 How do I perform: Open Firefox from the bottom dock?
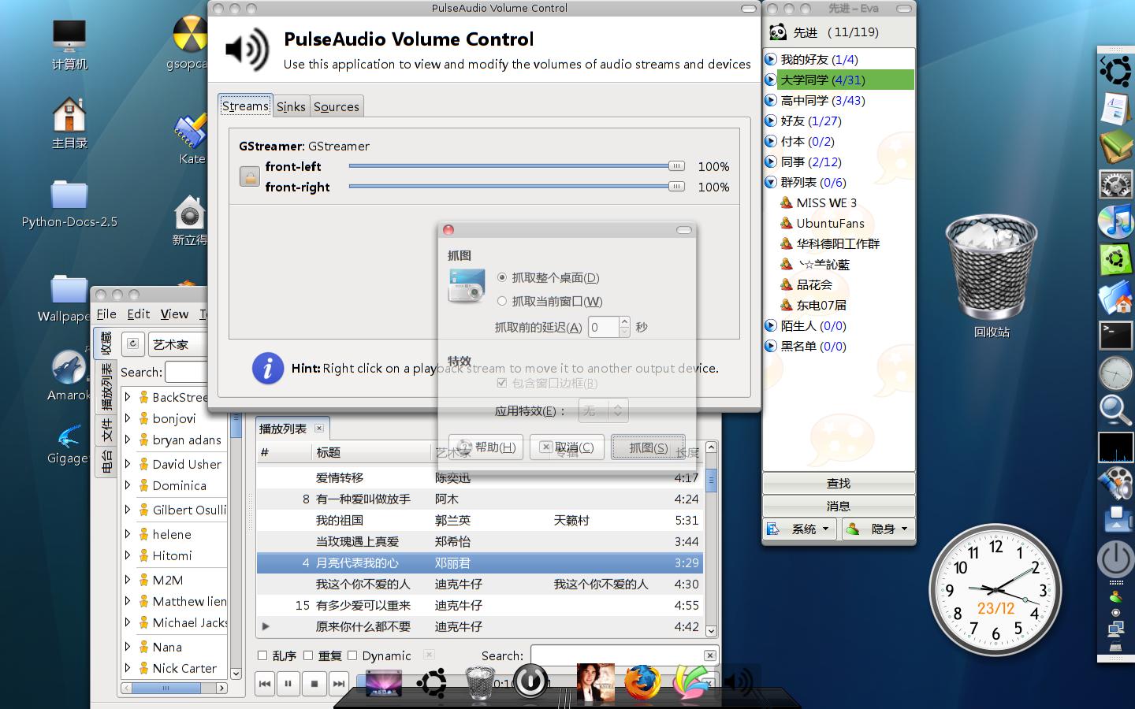coord(643,682)
